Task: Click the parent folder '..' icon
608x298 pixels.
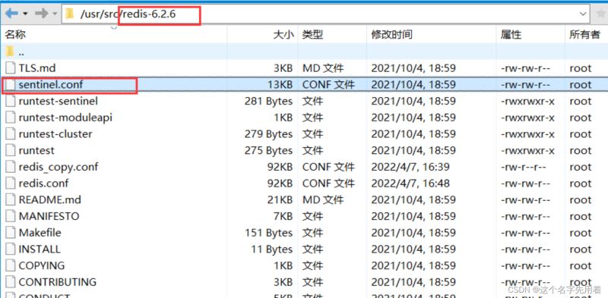Action: coord(11,51)
